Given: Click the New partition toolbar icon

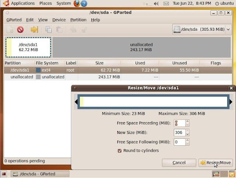Looking at the screenshot, I should 10,30.
